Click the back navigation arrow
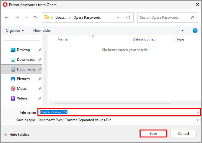This screenshot has height=143, width=202. (7, 18)
